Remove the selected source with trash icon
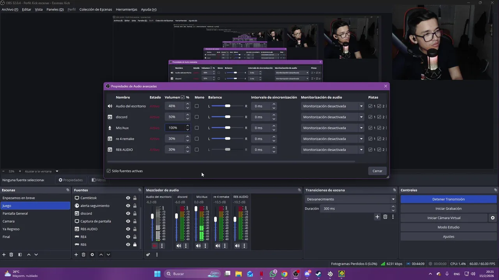 [x=83, y=255]
